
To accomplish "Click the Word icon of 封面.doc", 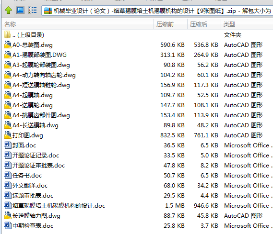I will point(8,145).
